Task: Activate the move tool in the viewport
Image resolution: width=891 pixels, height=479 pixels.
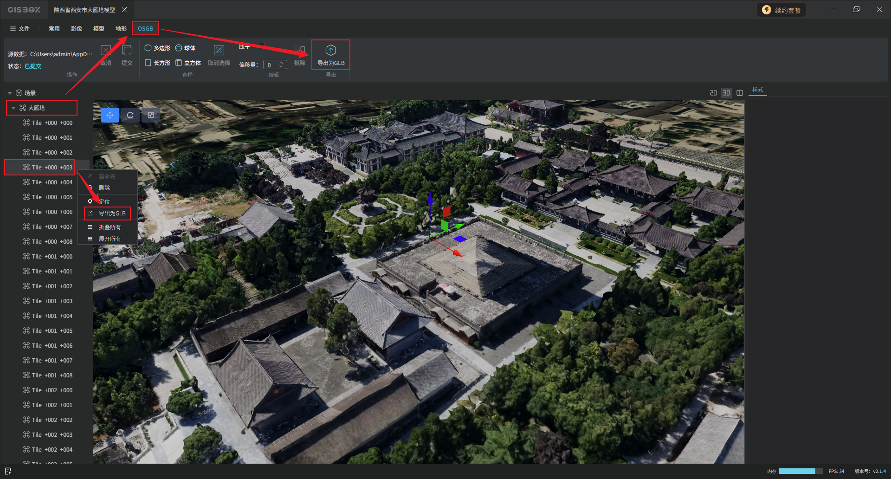Action: coord(110,115)
